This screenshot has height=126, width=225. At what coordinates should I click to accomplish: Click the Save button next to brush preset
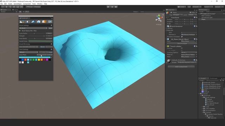click(50, 28)
